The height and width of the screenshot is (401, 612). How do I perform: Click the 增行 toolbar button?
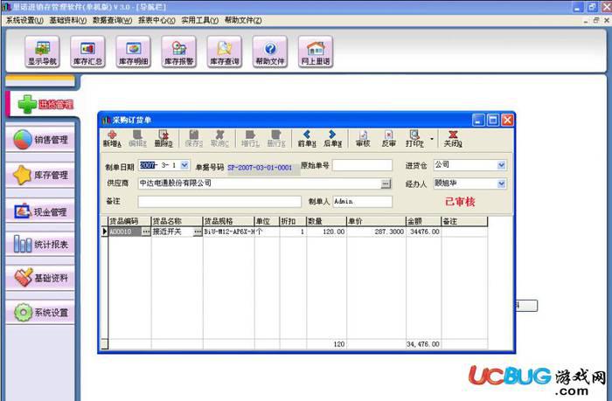pyautogui.click(x=250, y=139)
